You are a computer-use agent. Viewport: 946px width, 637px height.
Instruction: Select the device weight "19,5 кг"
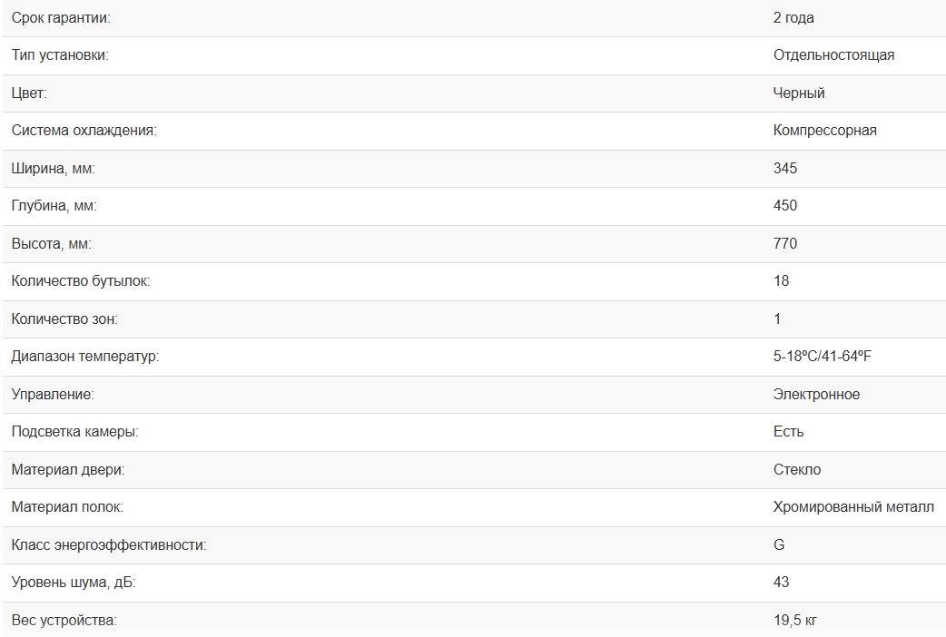796,621
